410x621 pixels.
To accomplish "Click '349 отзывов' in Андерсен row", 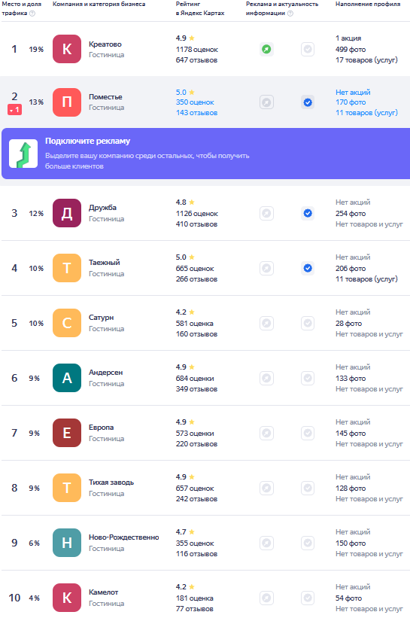I will point(196,389).
